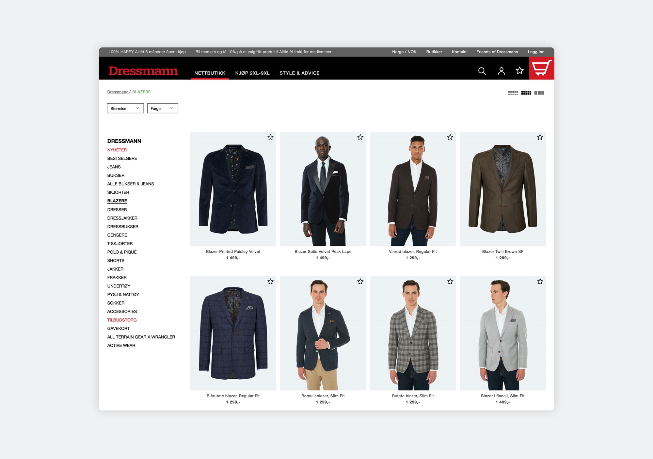Open Rutete blazer, Slim Fit product image
This screenshot has height=459, width=653.
click(x=413, y=333)
